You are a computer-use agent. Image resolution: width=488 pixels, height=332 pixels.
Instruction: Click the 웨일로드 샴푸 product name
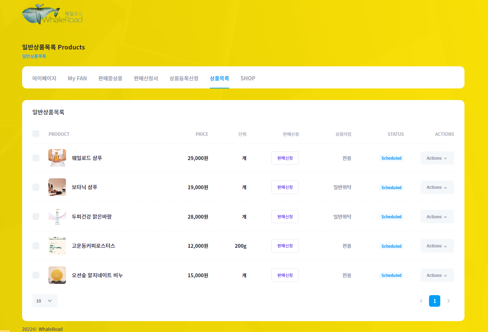coord(87,158)
